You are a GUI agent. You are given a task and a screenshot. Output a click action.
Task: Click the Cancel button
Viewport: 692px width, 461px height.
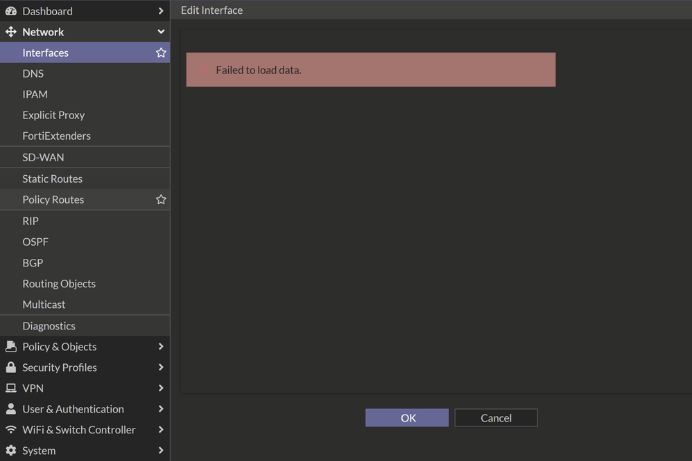(x=496, y=417)
